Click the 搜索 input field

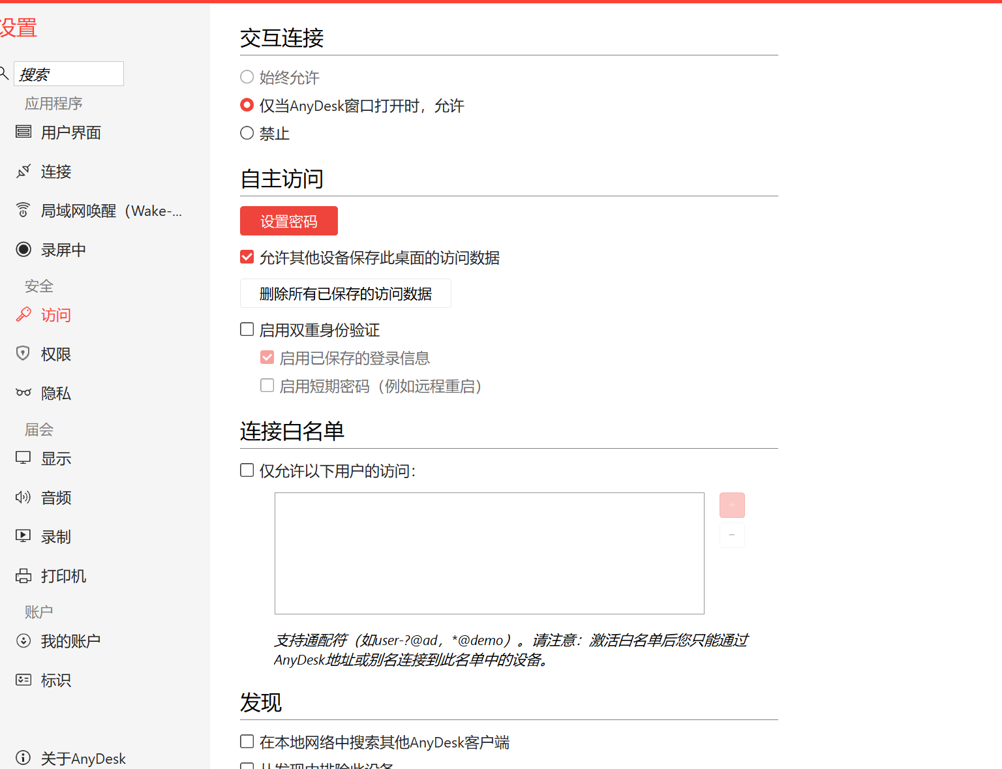coord(68,74)
